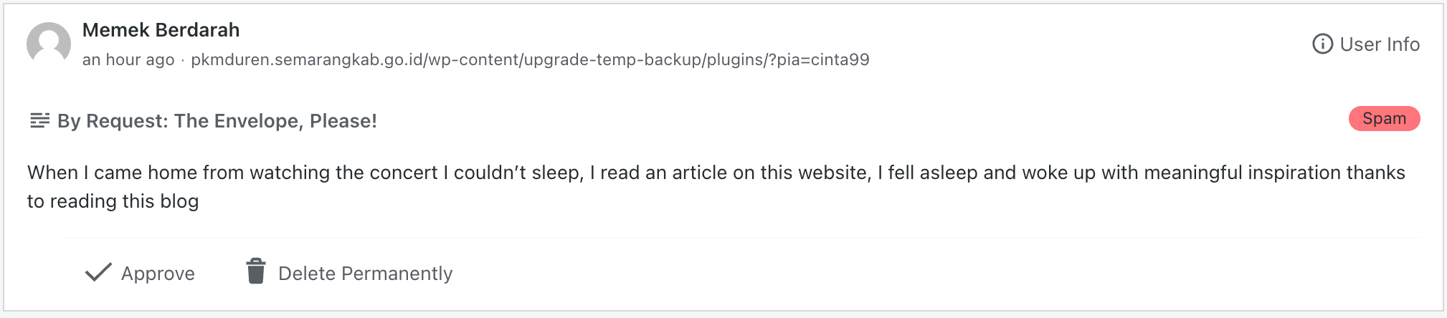
Task: Approve this comment via the Approve text
Action: pyautogui.click(x=158, y=274)
